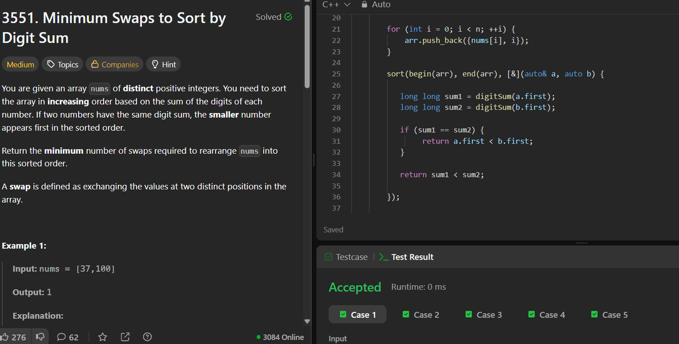Click the 'return sum1 < sum2;' line
Image resolution: width=679 pixels, height=344 pixels.
point(441,175)
